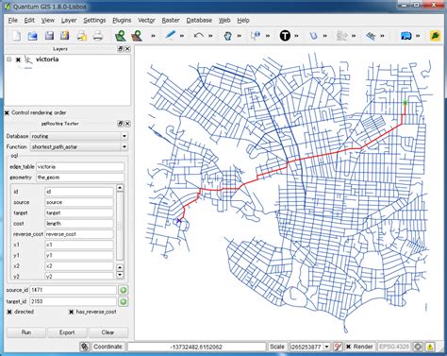This screenshot has width=447, height=356.
Task: Open the Database routing dropdown
Action: 79,136
